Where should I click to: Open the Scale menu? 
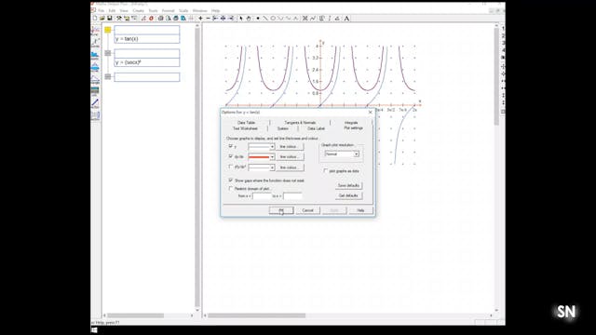point(183,10)
